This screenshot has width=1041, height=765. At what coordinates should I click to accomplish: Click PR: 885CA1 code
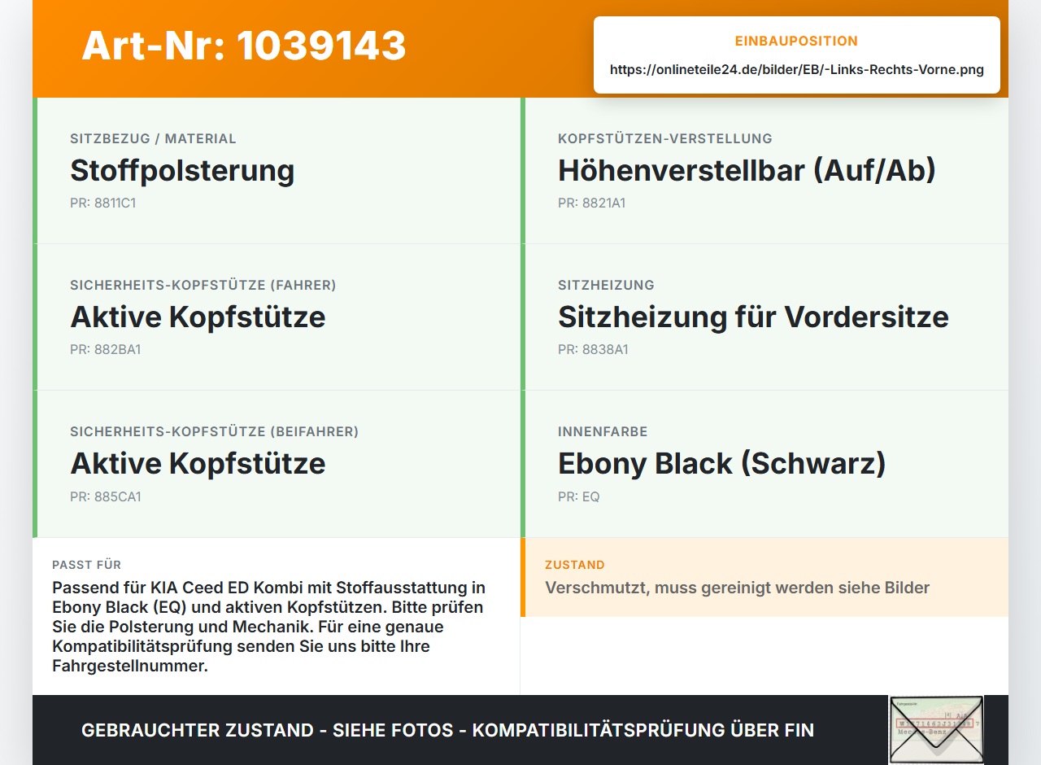(x=106, y=496)
